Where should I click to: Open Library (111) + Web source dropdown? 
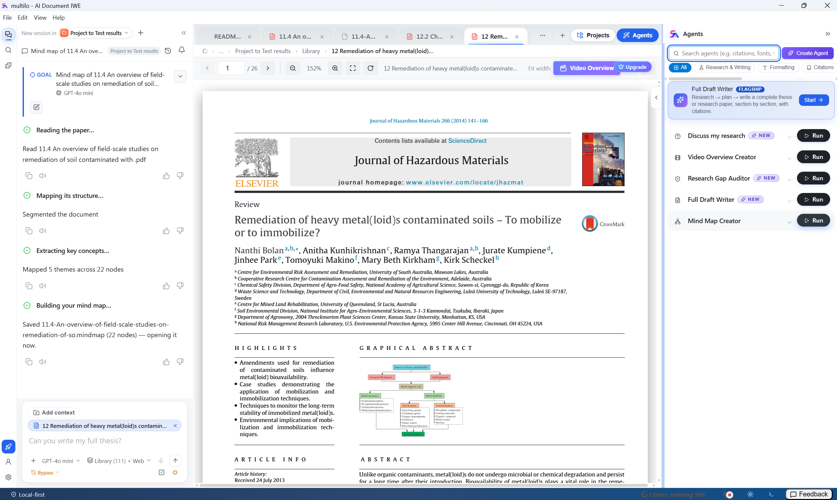(119, 461)
